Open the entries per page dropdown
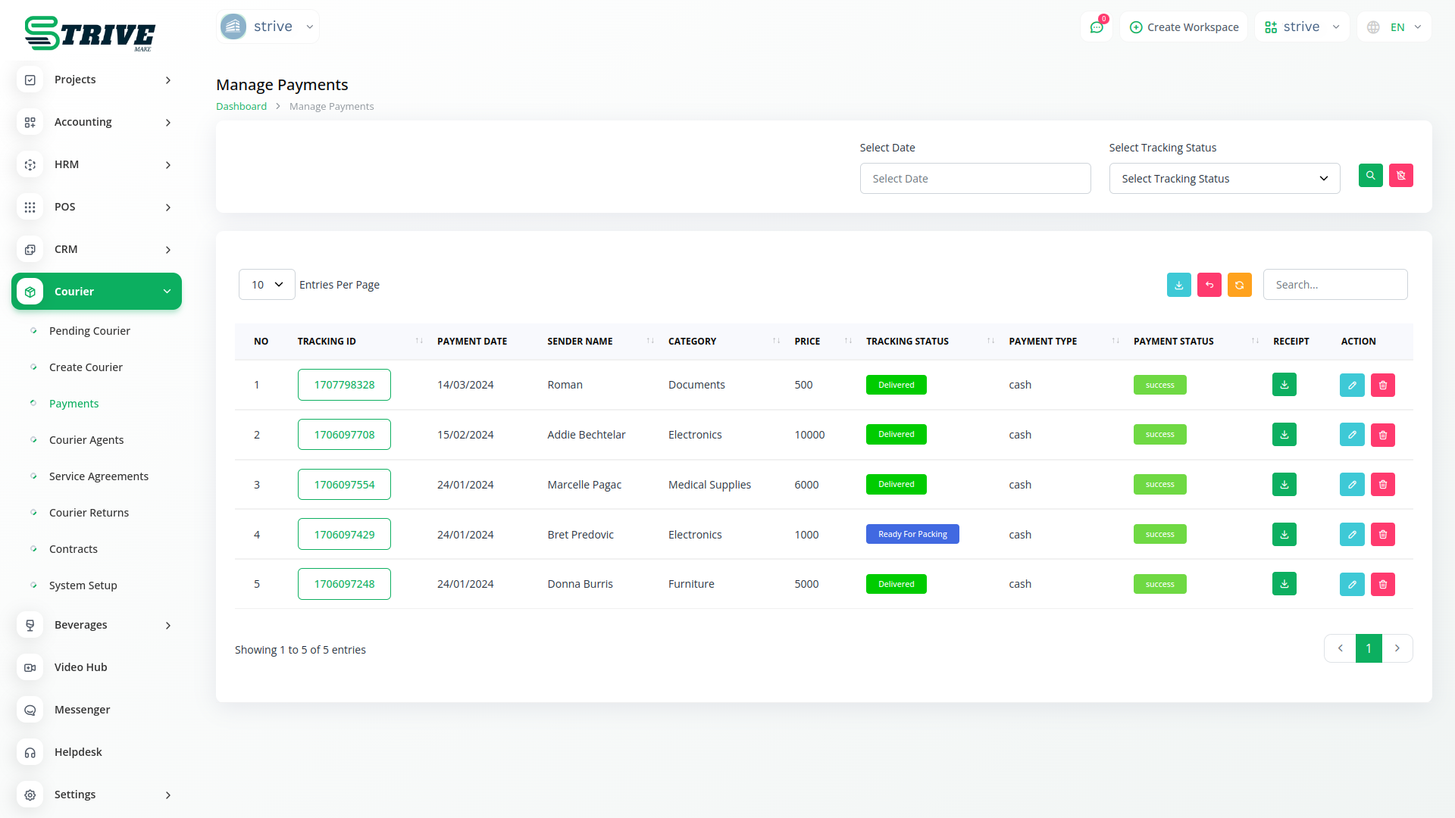Screen dimensions: 1455x818 [267, 285]
